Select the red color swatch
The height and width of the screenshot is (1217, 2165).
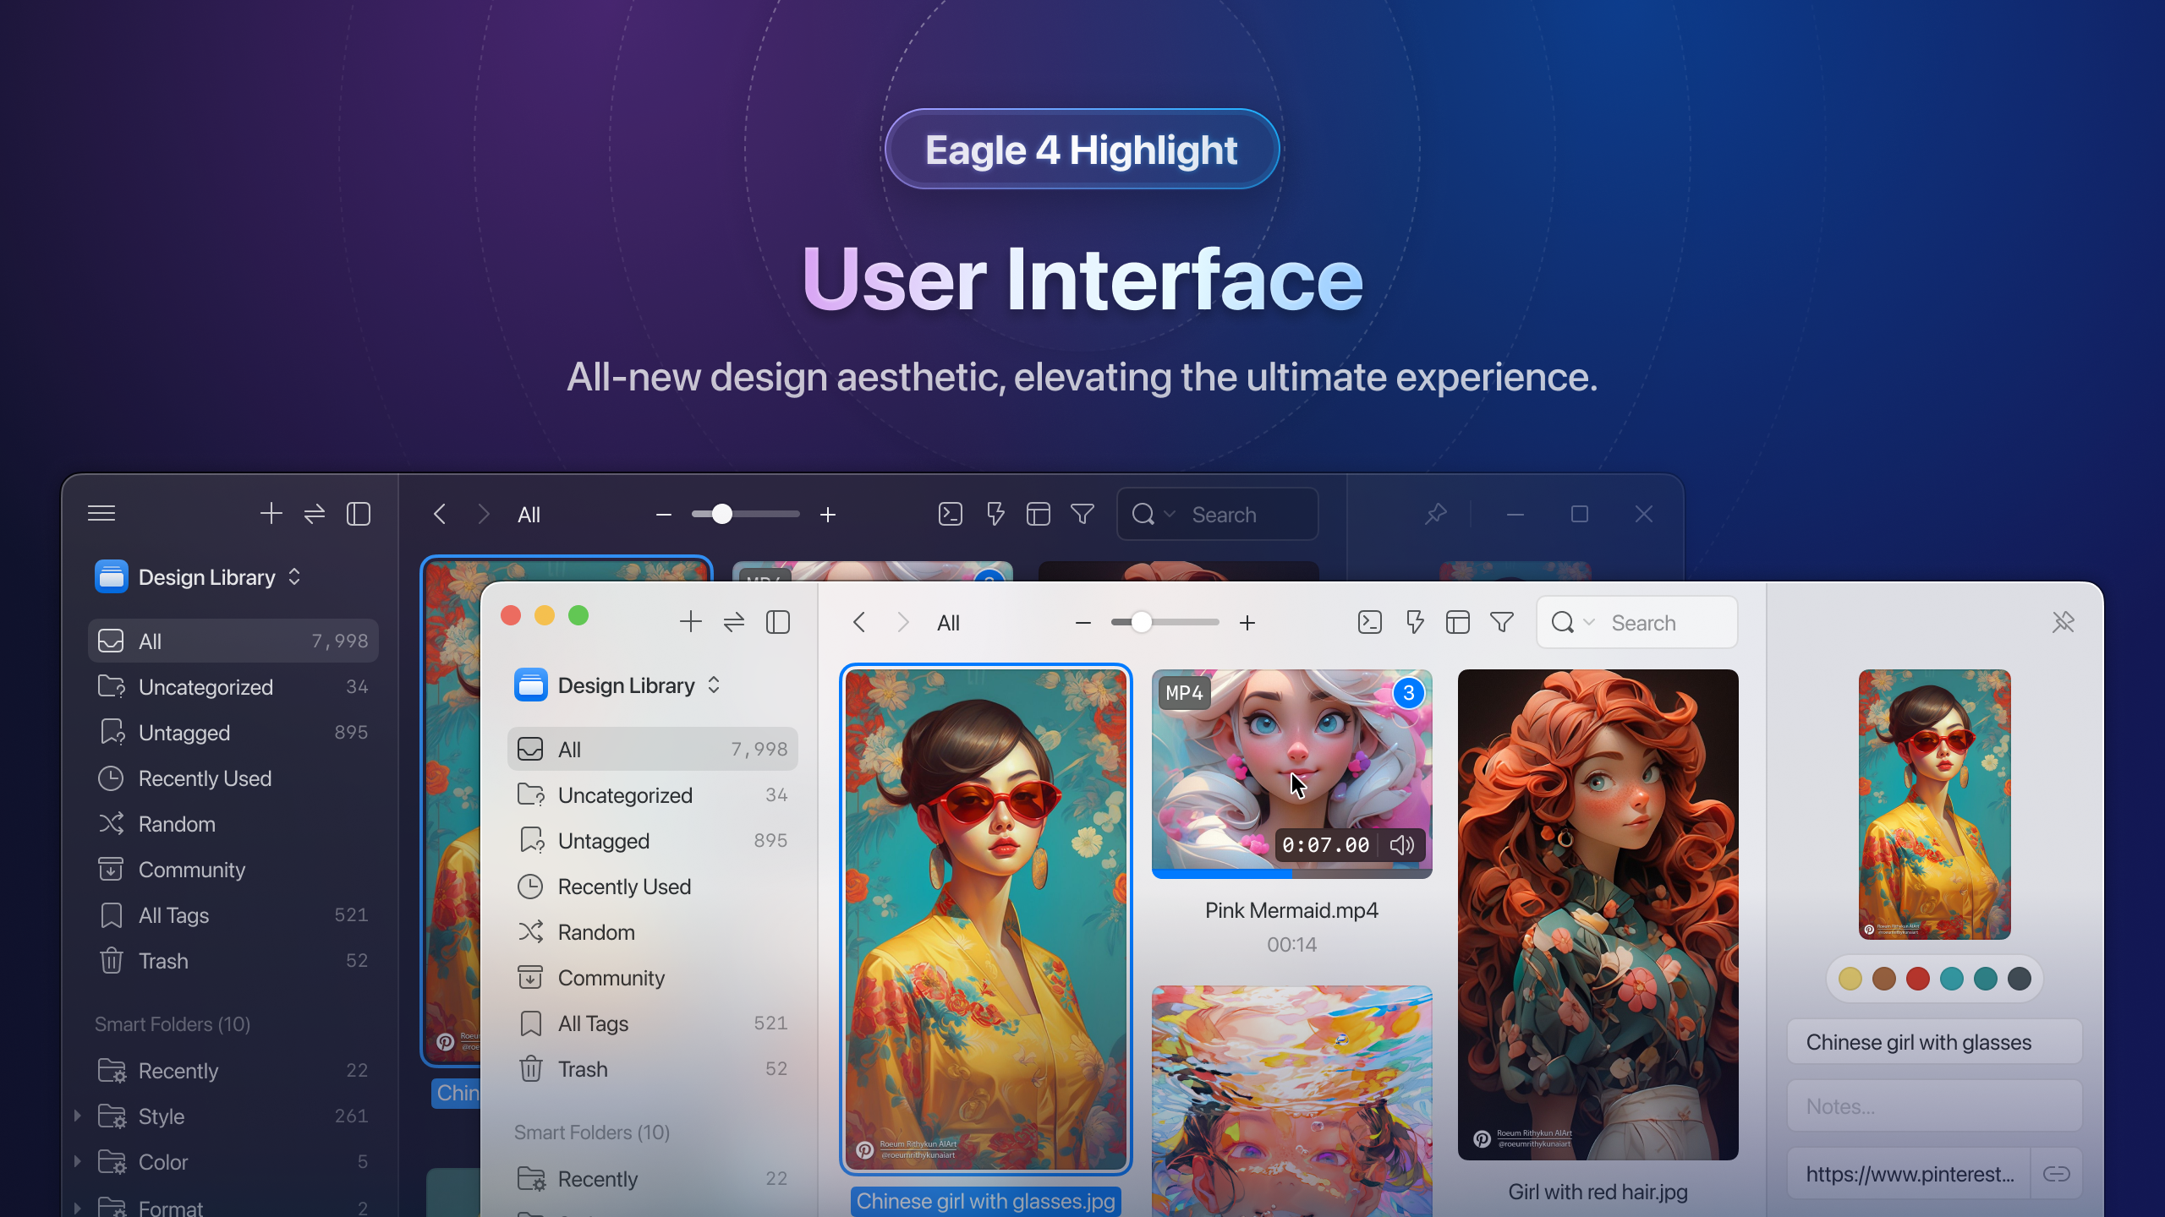coord(1919,978)
